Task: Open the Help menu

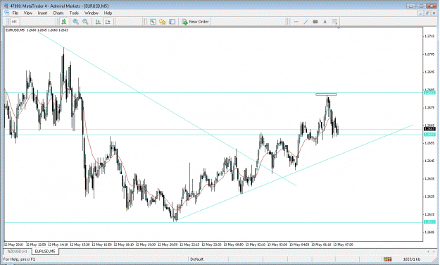Action: click(108, 13)
